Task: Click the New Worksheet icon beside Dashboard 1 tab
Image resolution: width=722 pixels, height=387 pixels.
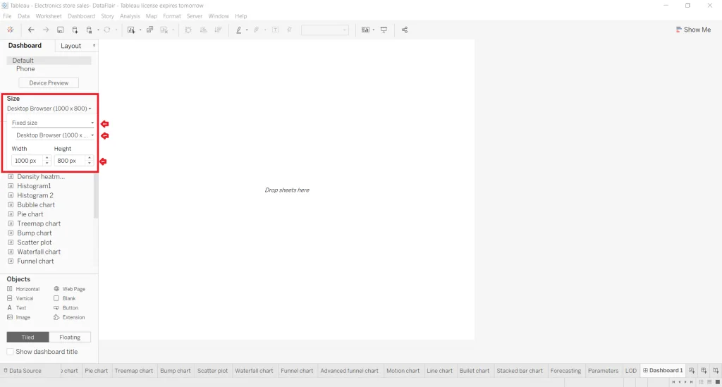Action: click(x=692, y=370)
